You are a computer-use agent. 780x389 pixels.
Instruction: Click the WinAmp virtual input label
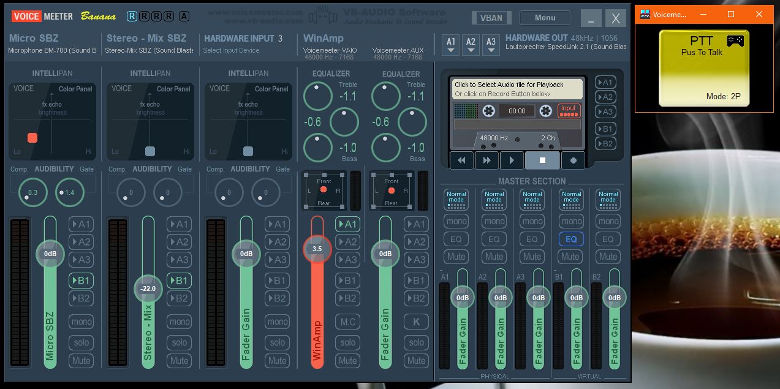tap(324, 38)
